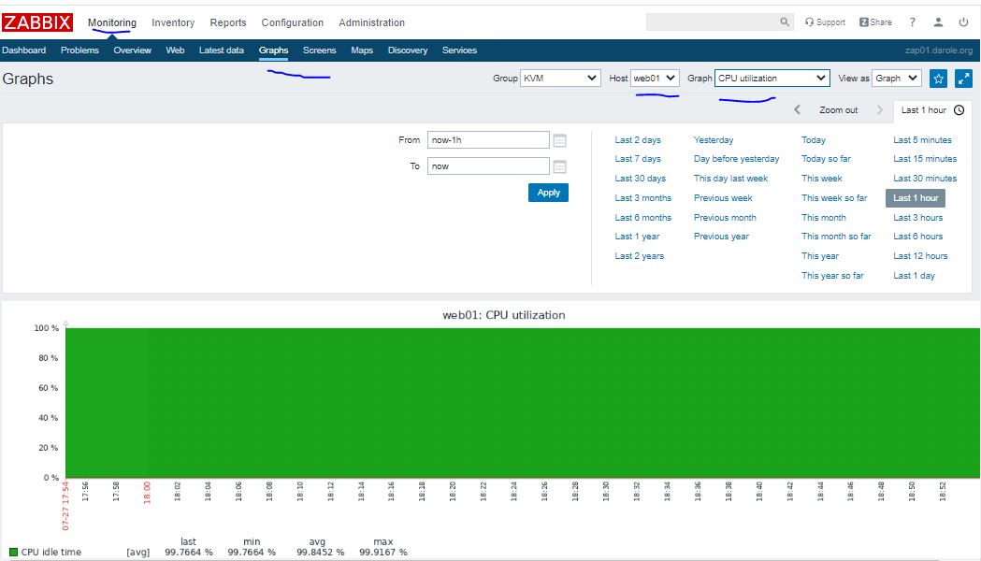The height and width of the screenshot is (561, 981).
Task: Select the This week range
Action: [821, 179]
